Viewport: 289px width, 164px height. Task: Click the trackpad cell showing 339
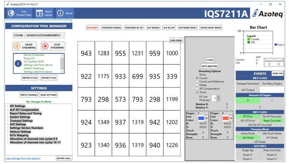pyautogui.click(x=172, y=76)
